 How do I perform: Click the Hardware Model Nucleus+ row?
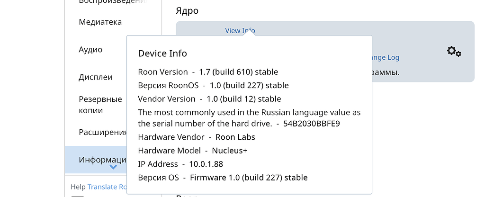click(x=193, y=151)
